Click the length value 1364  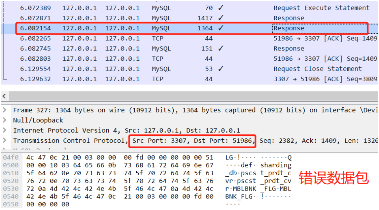pyautogui.click(x=205, y=28)
